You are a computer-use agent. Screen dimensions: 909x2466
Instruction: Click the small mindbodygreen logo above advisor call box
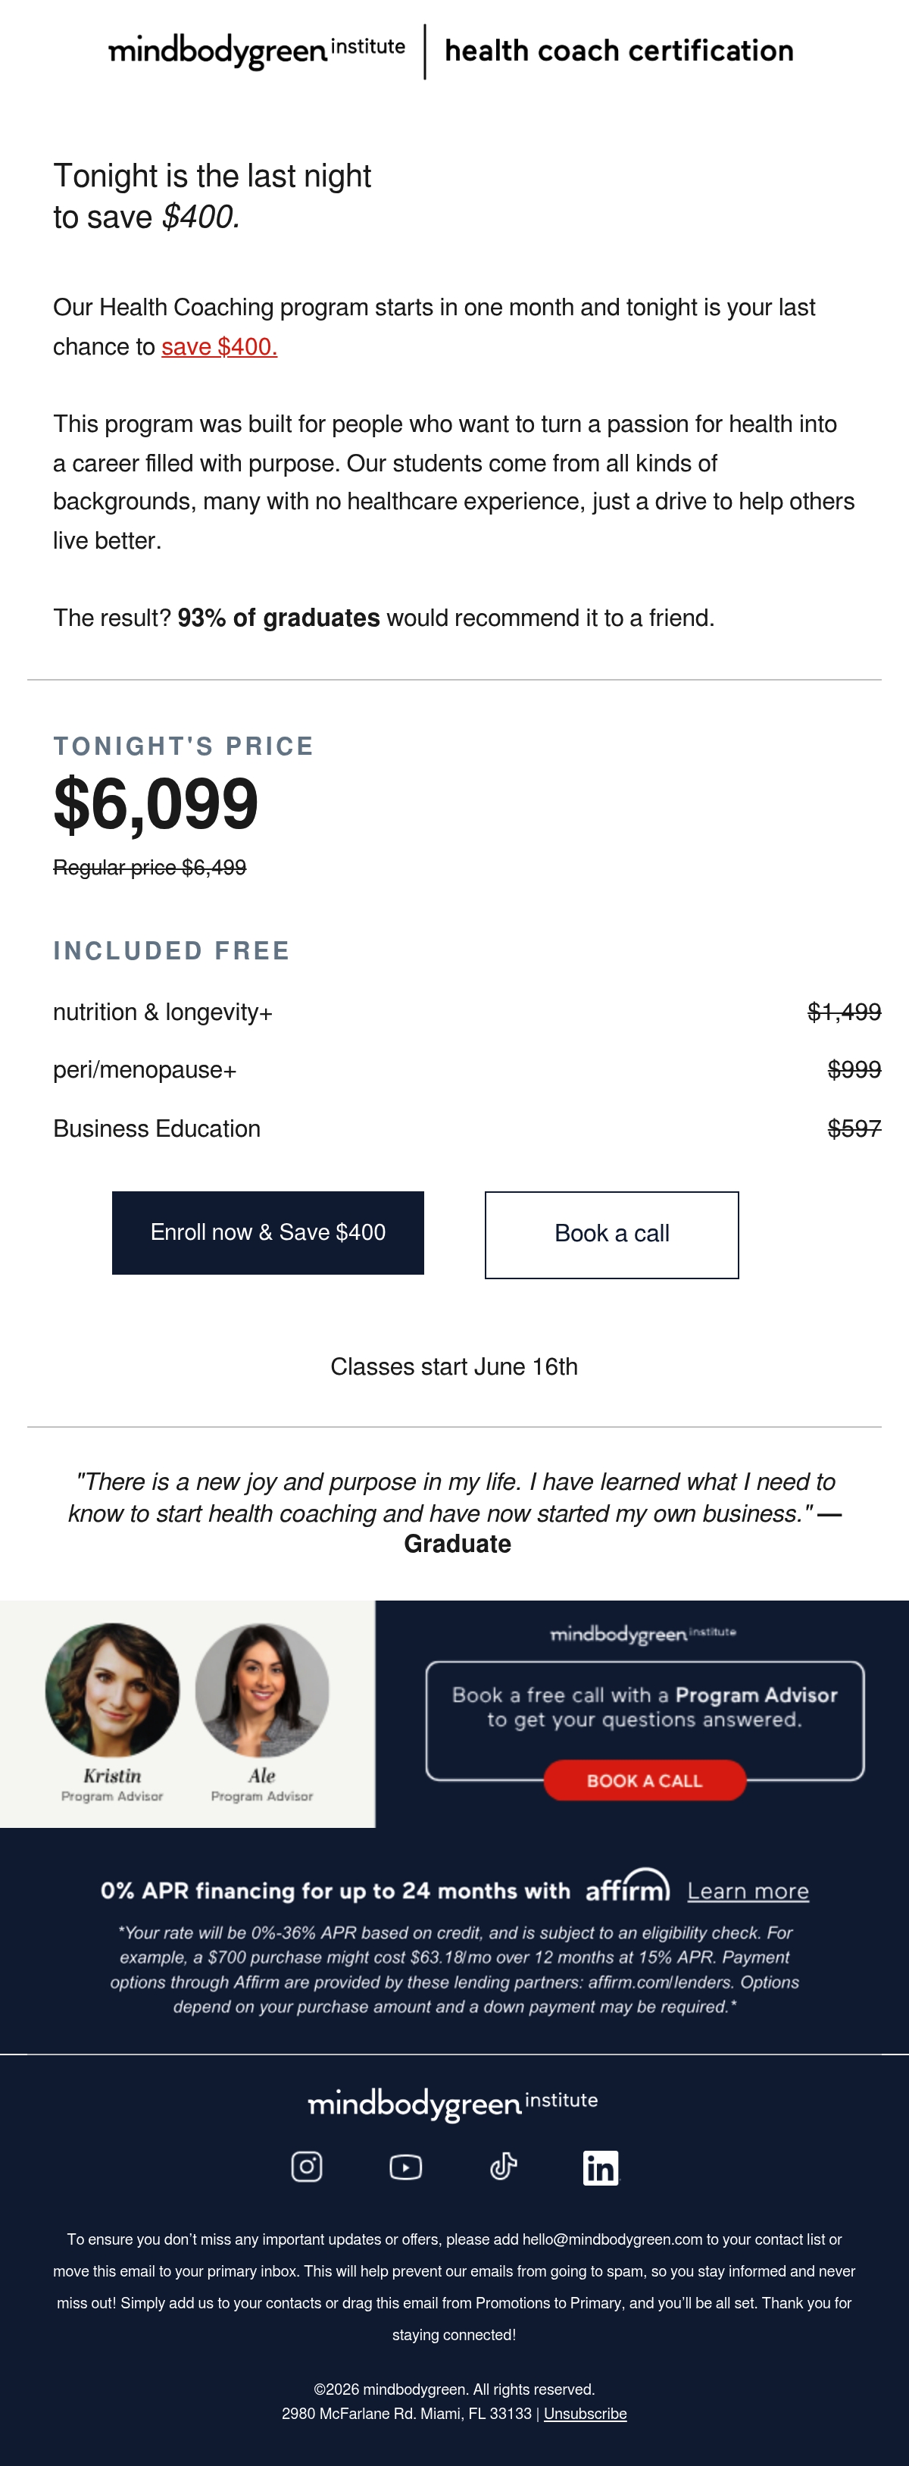[643, 1633]
